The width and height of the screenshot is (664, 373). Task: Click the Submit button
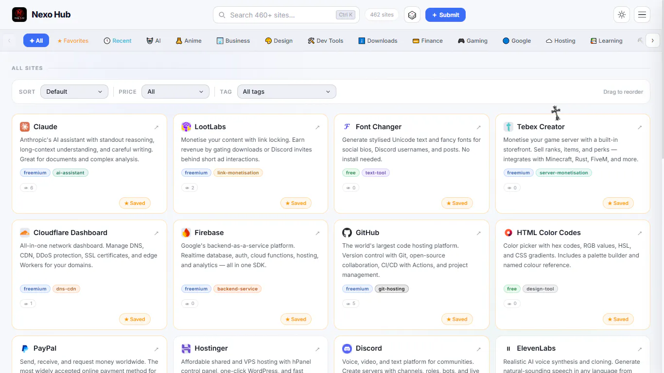click(x=445, y=15)
